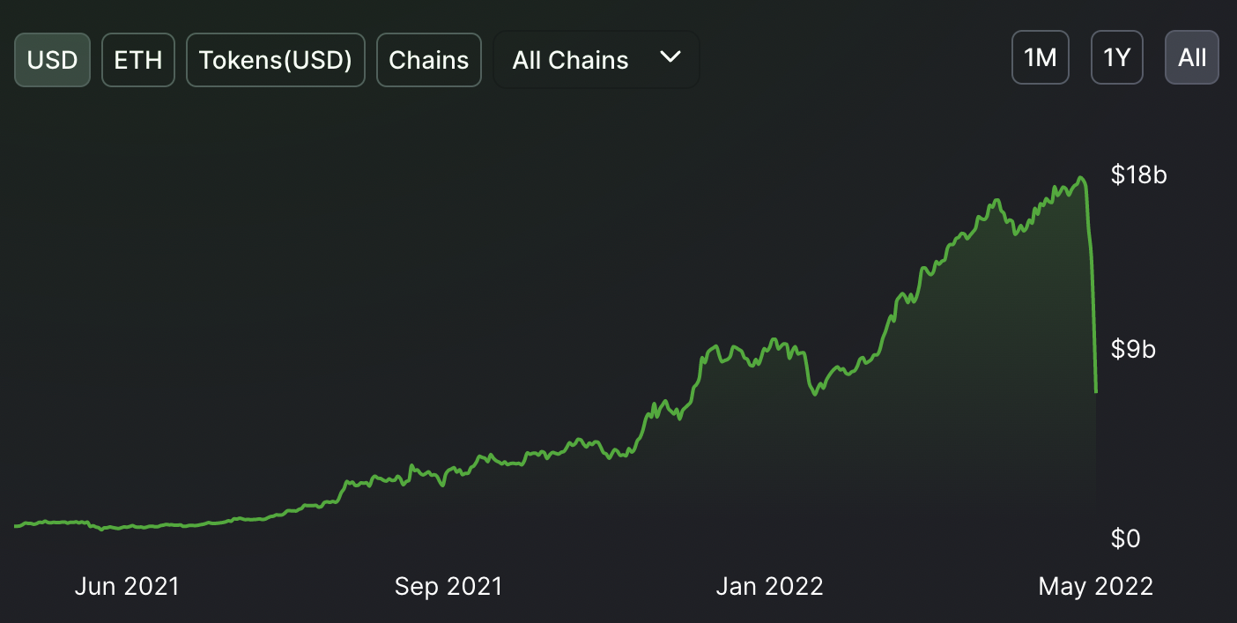Click the chevron arrow beside All Chains
1237x623 pixels.
[670, 57]
